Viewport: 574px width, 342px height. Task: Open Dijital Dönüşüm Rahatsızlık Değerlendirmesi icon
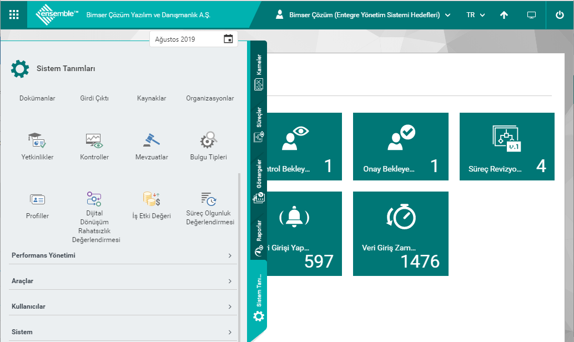pyautogui.click(x=94, y=199)
